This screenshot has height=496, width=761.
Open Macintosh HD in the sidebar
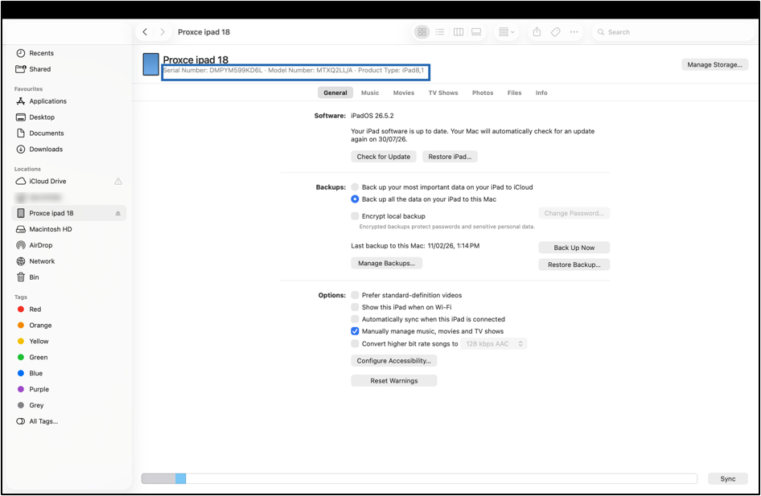[x=68, y=229]
